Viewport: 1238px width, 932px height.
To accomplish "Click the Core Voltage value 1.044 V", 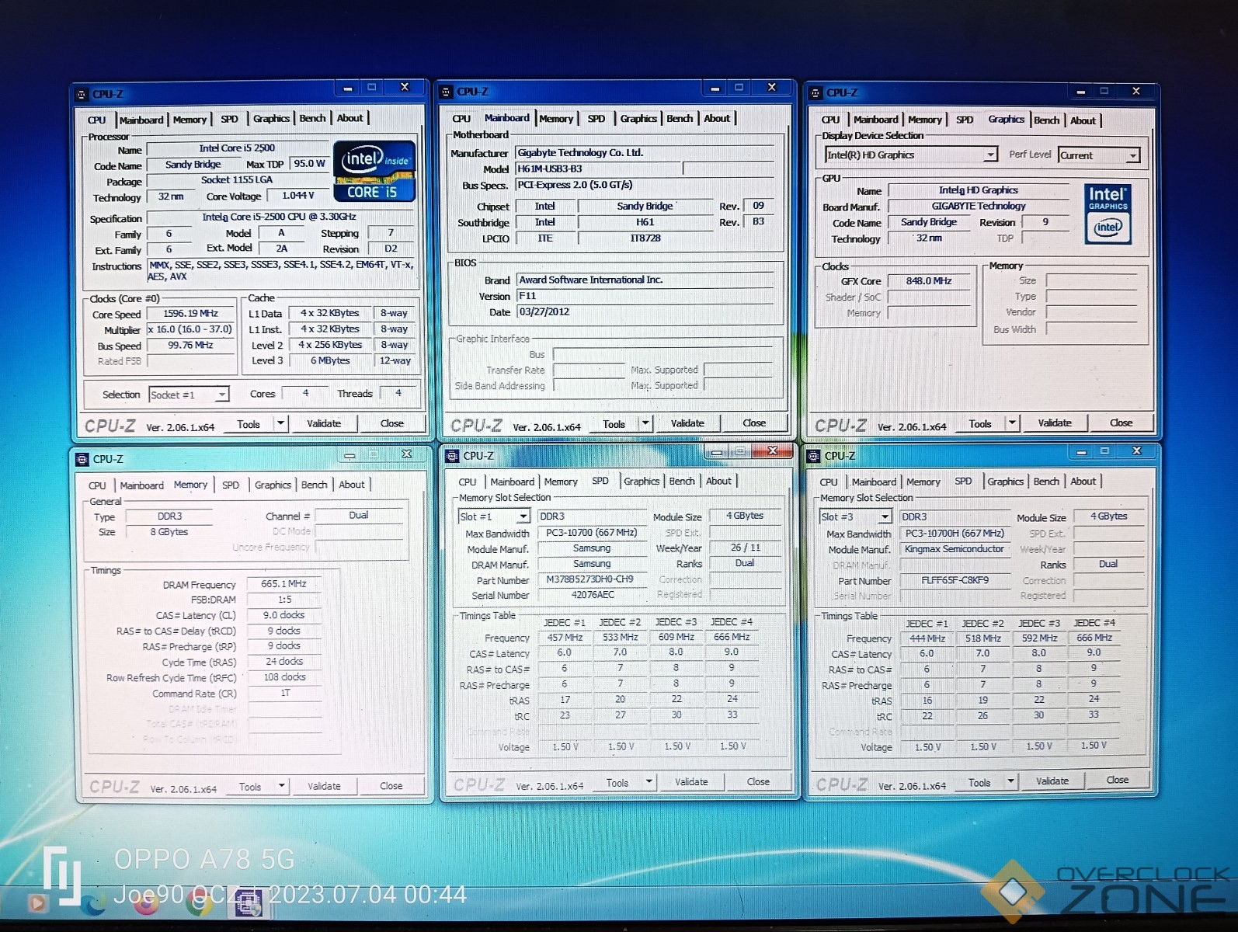I will point(297,196).
